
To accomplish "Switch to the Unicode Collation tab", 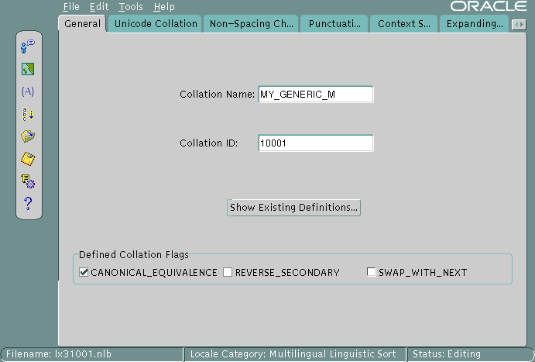I will [x=156, y=24].
